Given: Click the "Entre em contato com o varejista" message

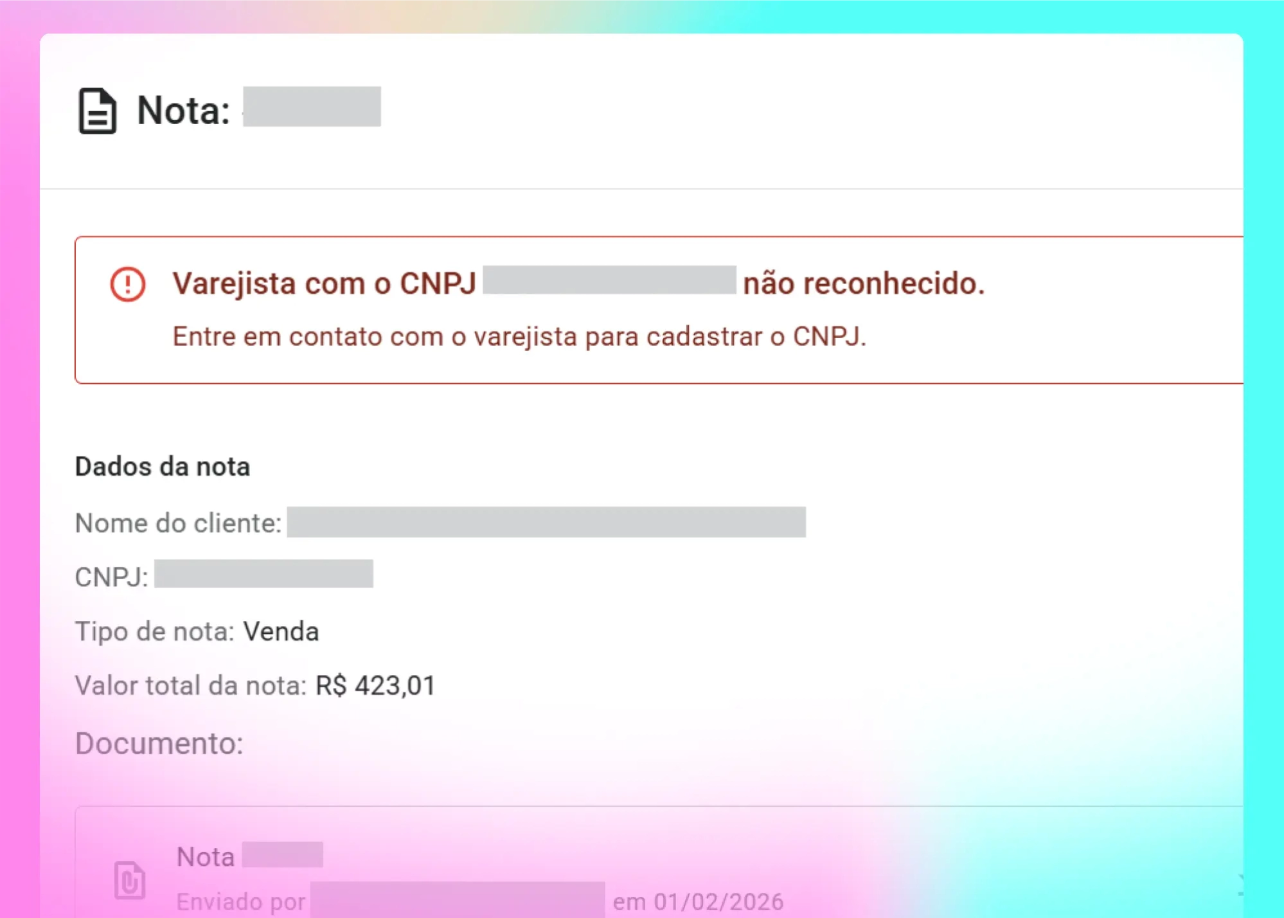Looking at the screenshot, I should [519, 336].
